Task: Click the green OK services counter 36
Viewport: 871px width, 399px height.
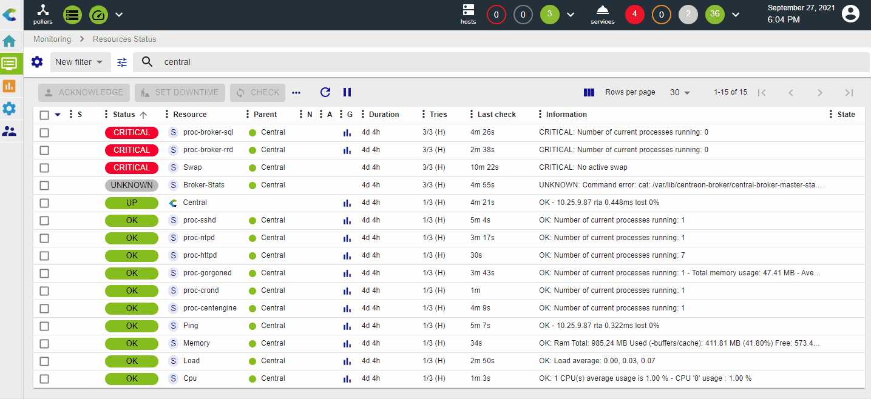Action: [715, 15]
